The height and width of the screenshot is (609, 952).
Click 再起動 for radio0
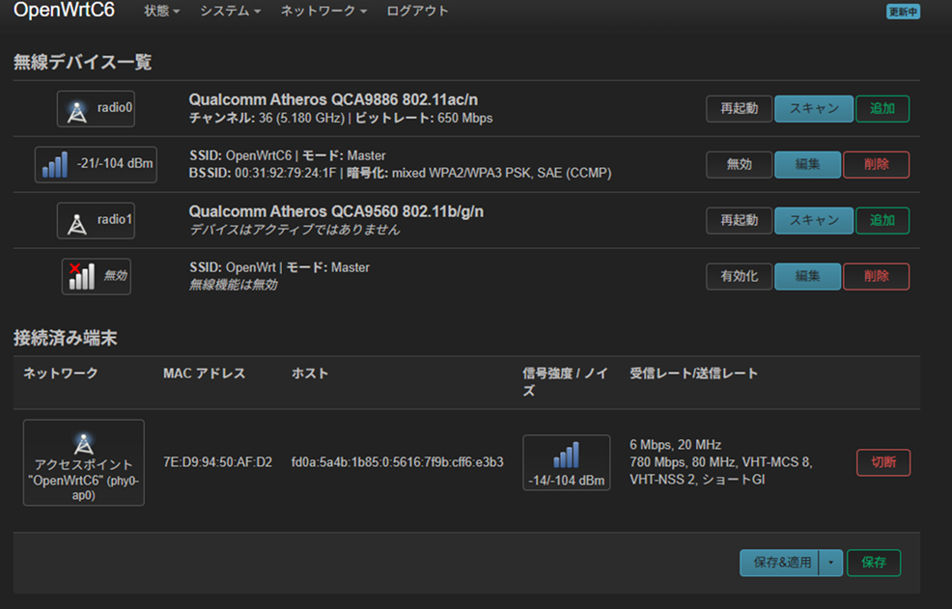(739, 109)
